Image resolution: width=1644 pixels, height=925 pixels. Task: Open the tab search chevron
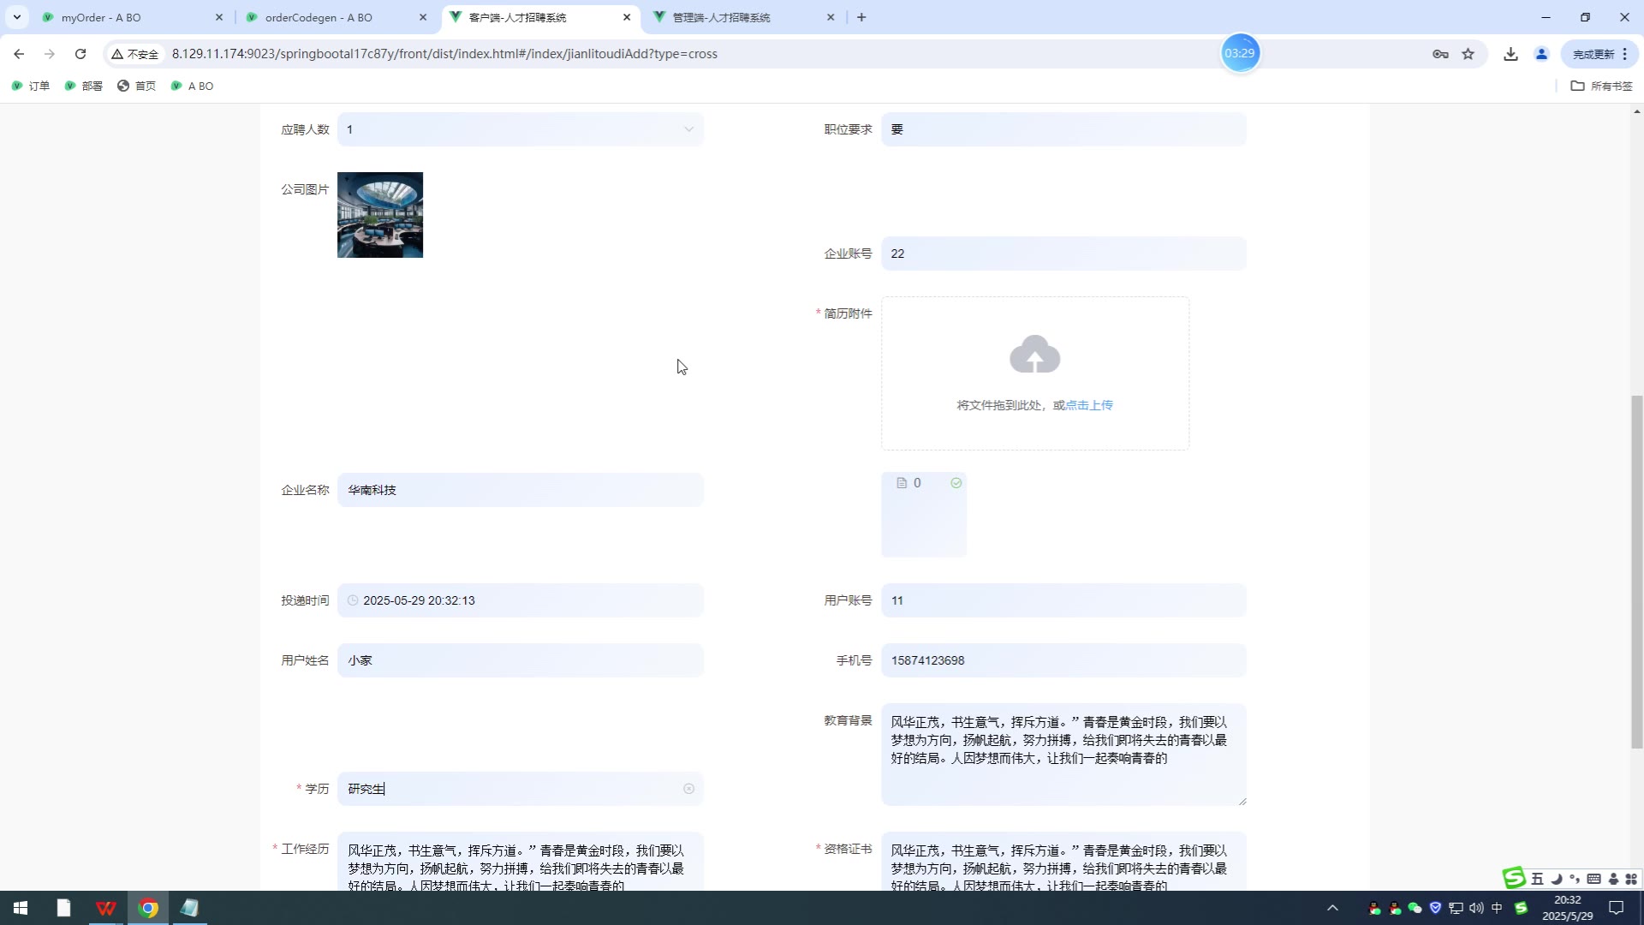pyautogui.click(x=16, y=17)
